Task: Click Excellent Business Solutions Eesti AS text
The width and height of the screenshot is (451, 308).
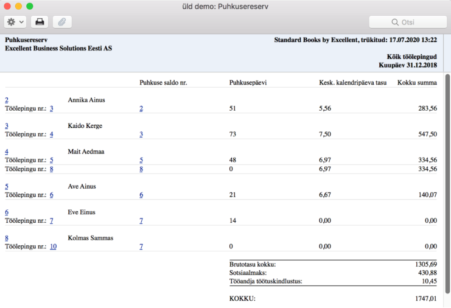Action: coord(58,48)
